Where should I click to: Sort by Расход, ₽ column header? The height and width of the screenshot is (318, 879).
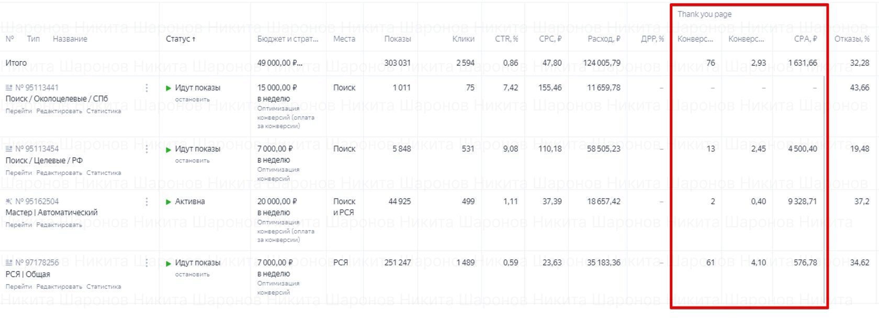point(603,39)
